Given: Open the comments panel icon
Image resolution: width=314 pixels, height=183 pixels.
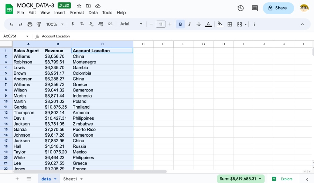Looking at the screenshot, I should tap(255, 8).
